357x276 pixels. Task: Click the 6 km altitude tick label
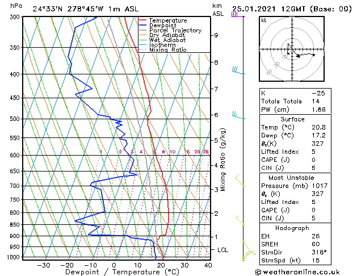pos(216,115)
